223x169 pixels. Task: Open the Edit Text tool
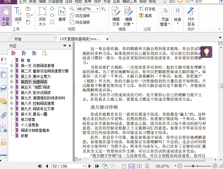[x=116, y=16]
